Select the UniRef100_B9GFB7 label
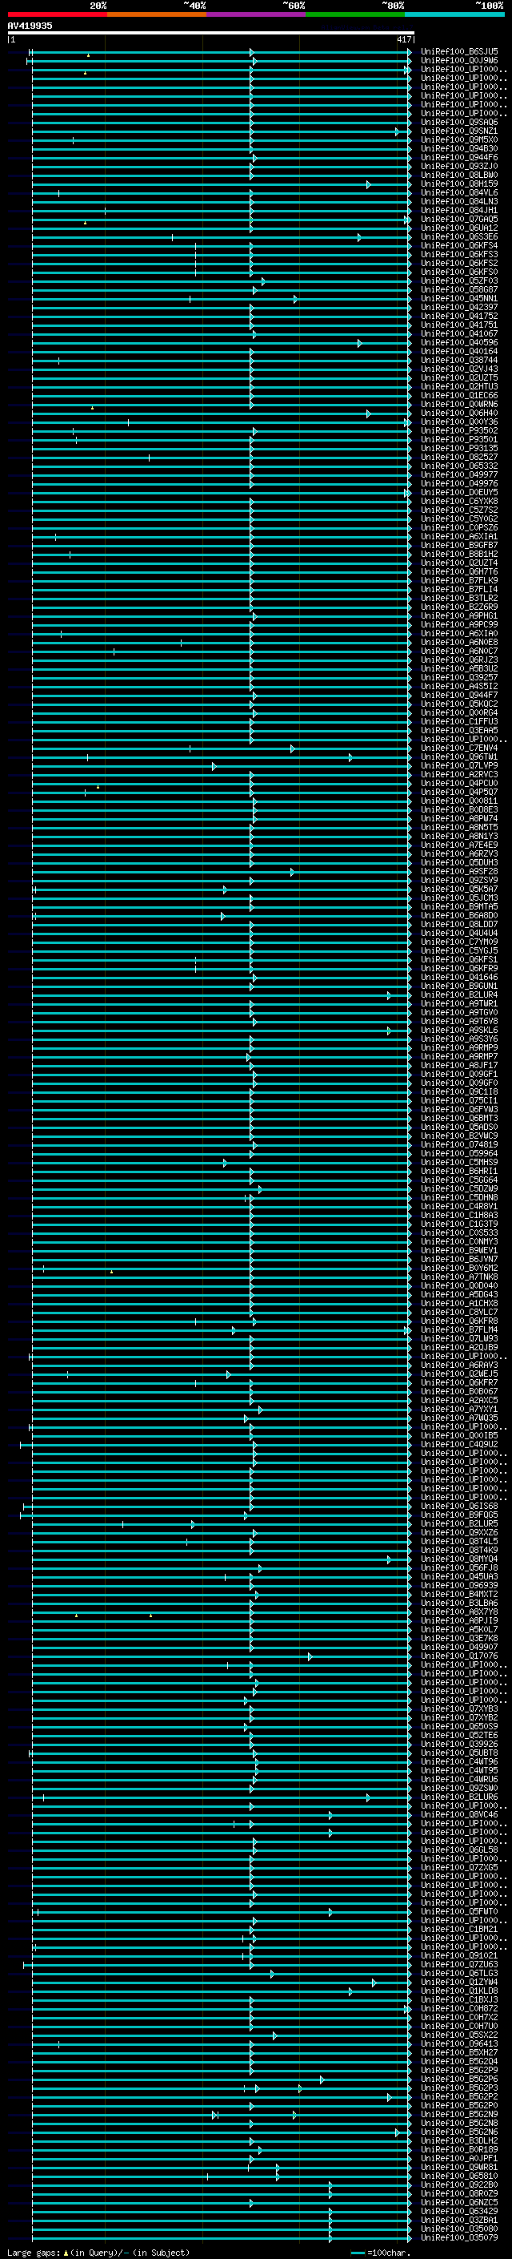 (x=459, y=545)
